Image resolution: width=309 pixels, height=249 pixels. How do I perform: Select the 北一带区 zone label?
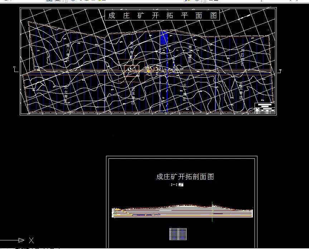tap(185, 92)
